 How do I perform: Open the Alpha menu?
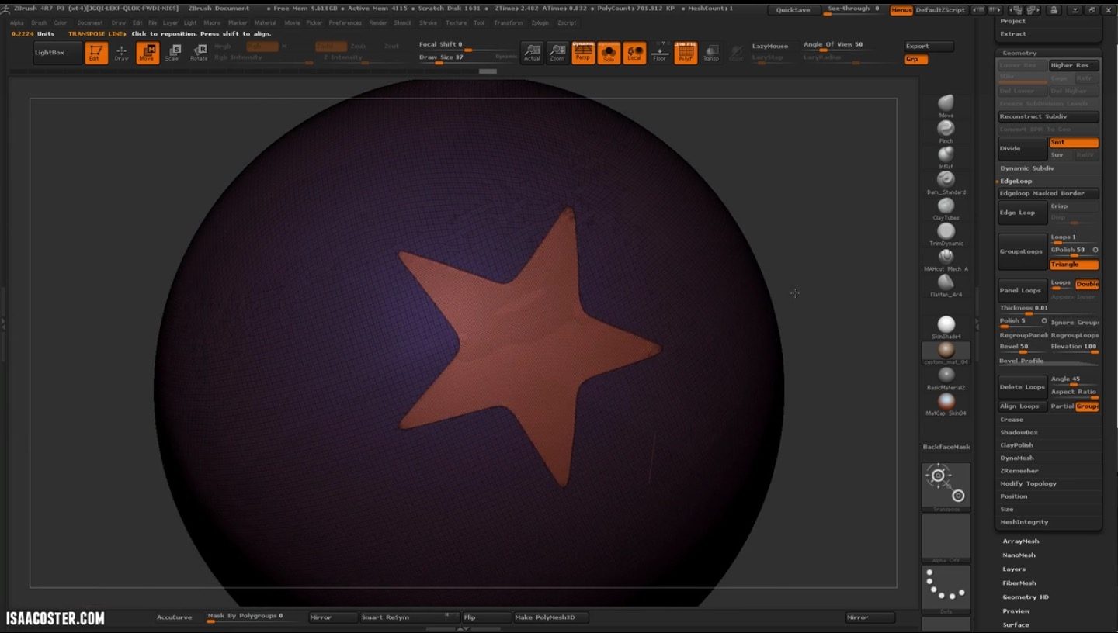[16, 22]
